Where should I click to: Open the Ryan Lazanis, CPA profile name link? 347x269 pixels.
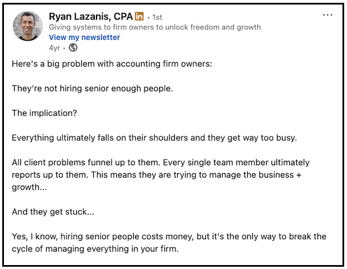tap(90, 17)
